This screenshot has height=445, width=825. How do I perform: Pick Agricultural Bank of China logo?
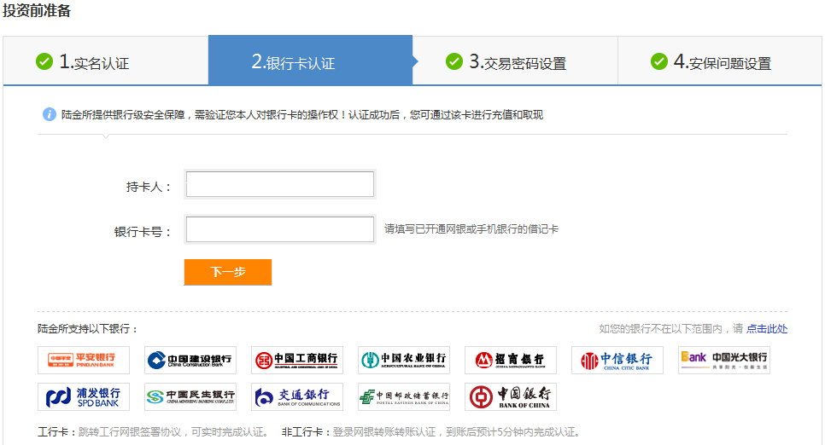click(x=404, y=360)
